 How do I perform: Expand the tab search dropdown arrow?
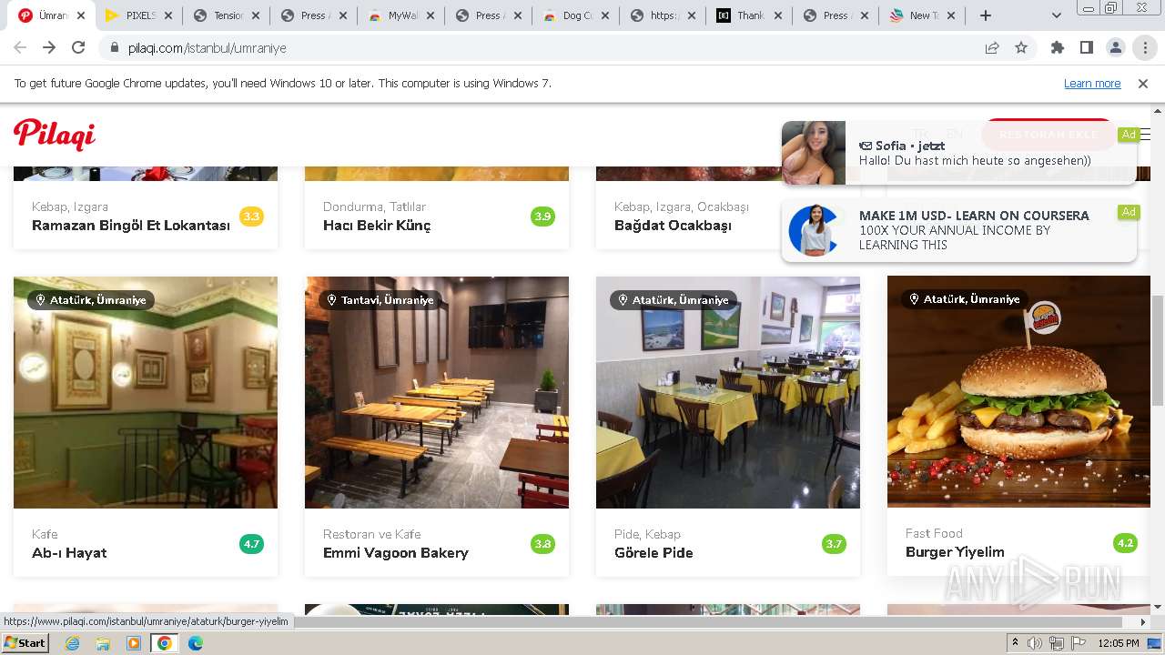click(1056, 15)
